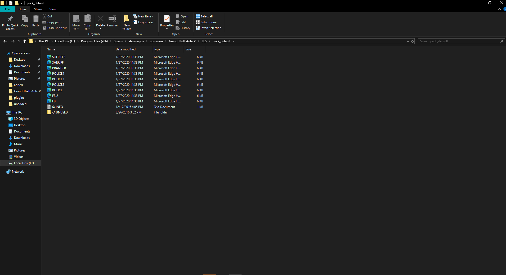The image size is (506, 275).
Task: Click the Edge icon next to POLICE3
Action: click(x=49, y=79)
